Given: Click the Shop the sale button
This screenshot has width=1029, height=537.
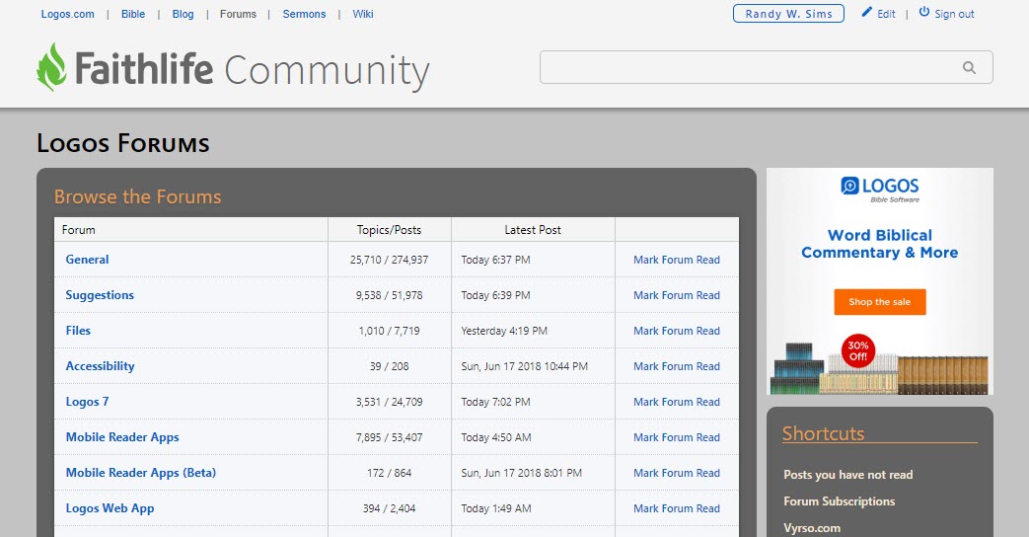Looking at the screenshot, I should click(x=879, y=302).
